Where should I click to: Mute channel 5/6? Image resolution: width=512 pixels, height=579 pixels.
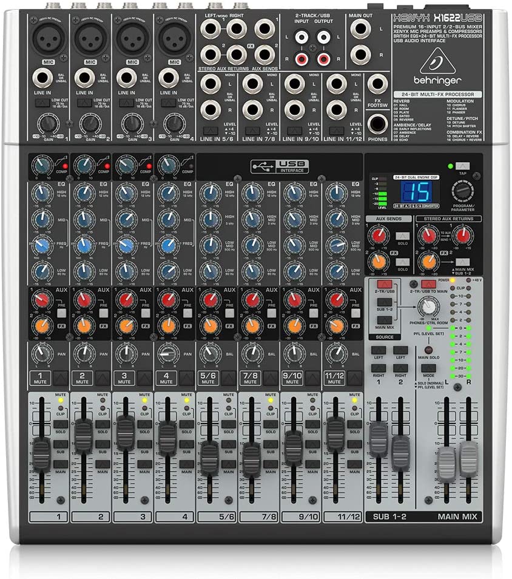pos(229,379)
